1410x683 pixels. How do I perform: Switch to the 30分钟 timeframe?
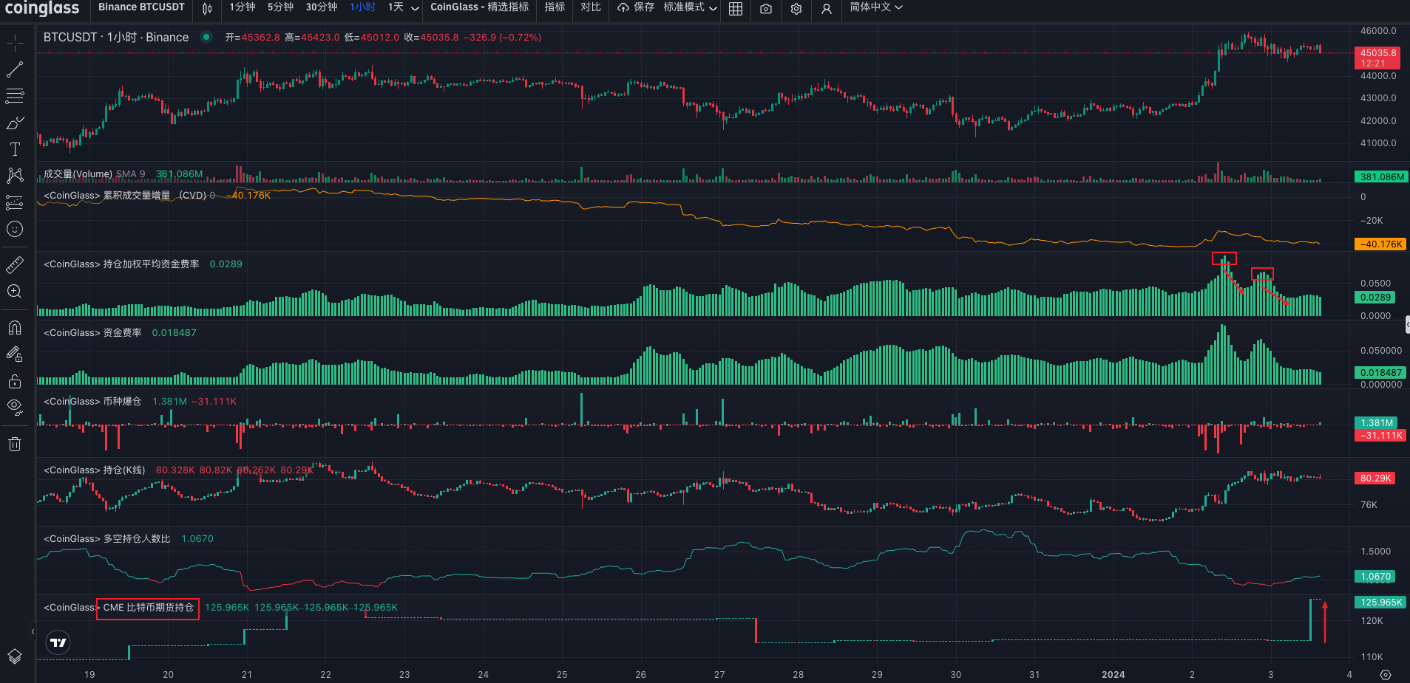[322, 7]
